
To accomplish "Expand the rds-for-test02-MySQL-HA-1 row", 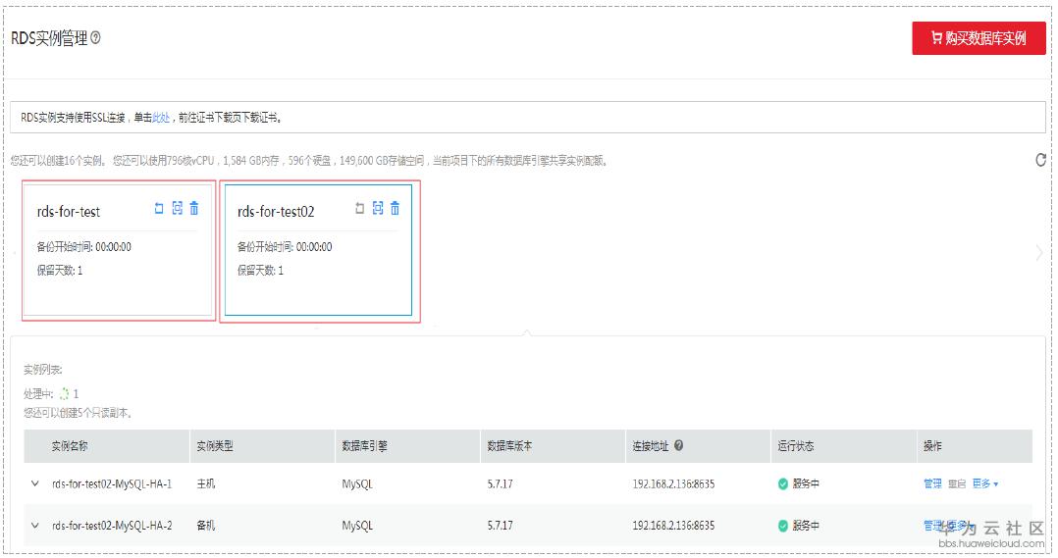I will click(35, 483).
